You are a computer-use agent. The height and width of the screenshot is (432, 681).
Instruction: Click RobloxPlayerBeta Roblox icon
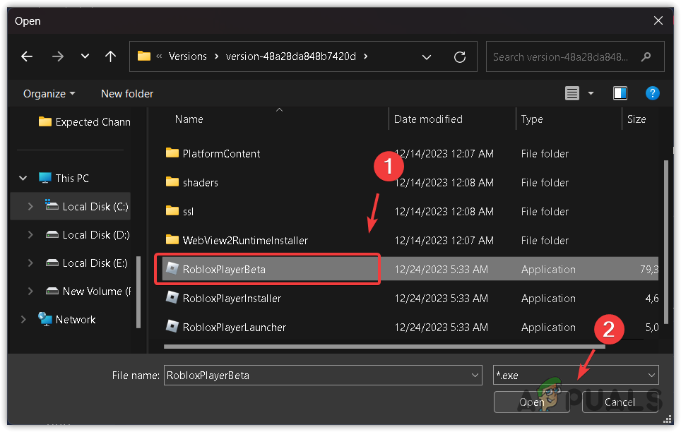point(172,269)
